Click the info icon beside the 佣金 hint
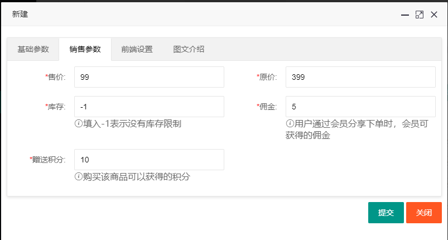 point(290,124)
